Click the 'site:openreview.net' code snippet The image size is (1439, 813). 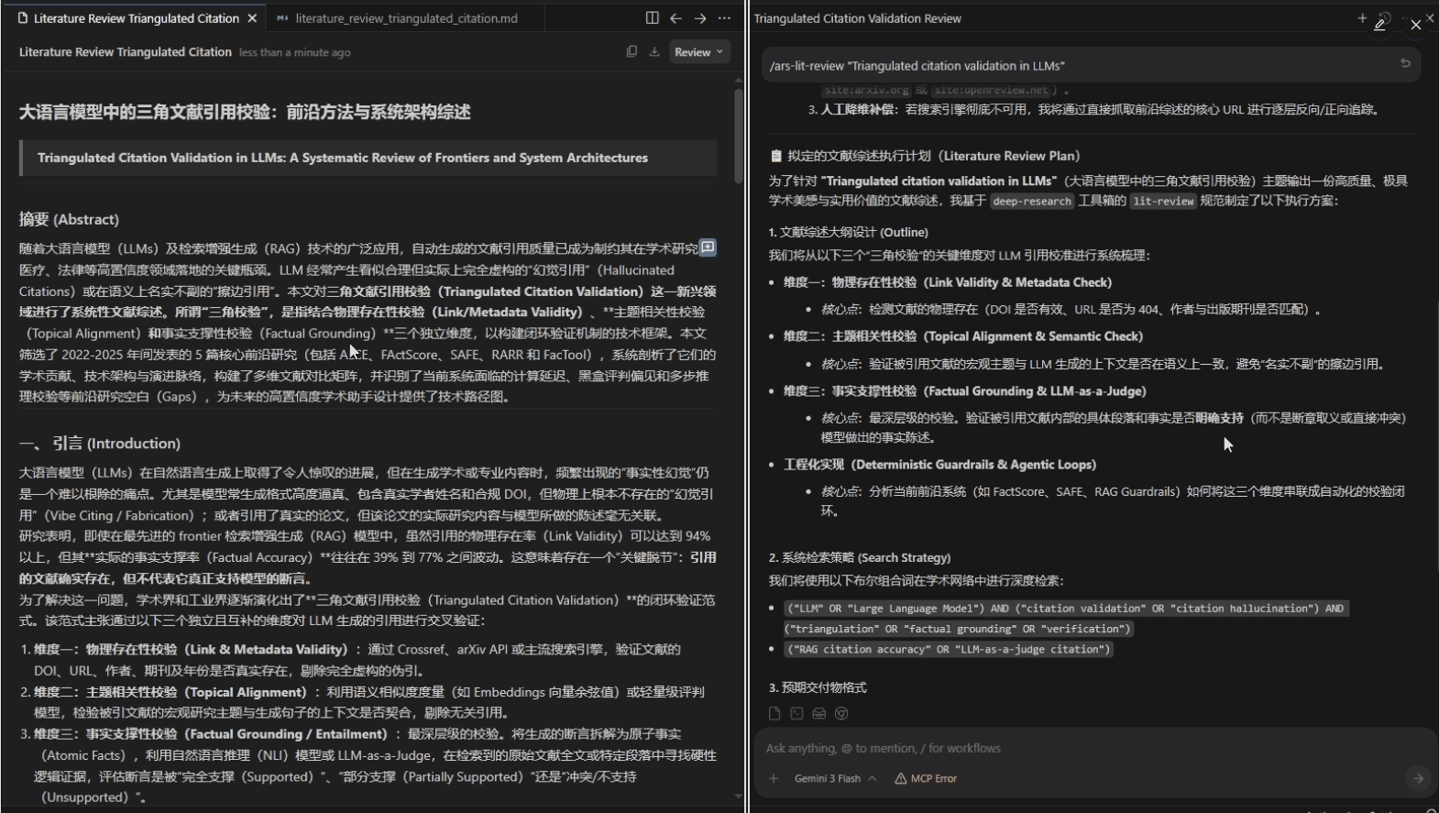[991, 90]
